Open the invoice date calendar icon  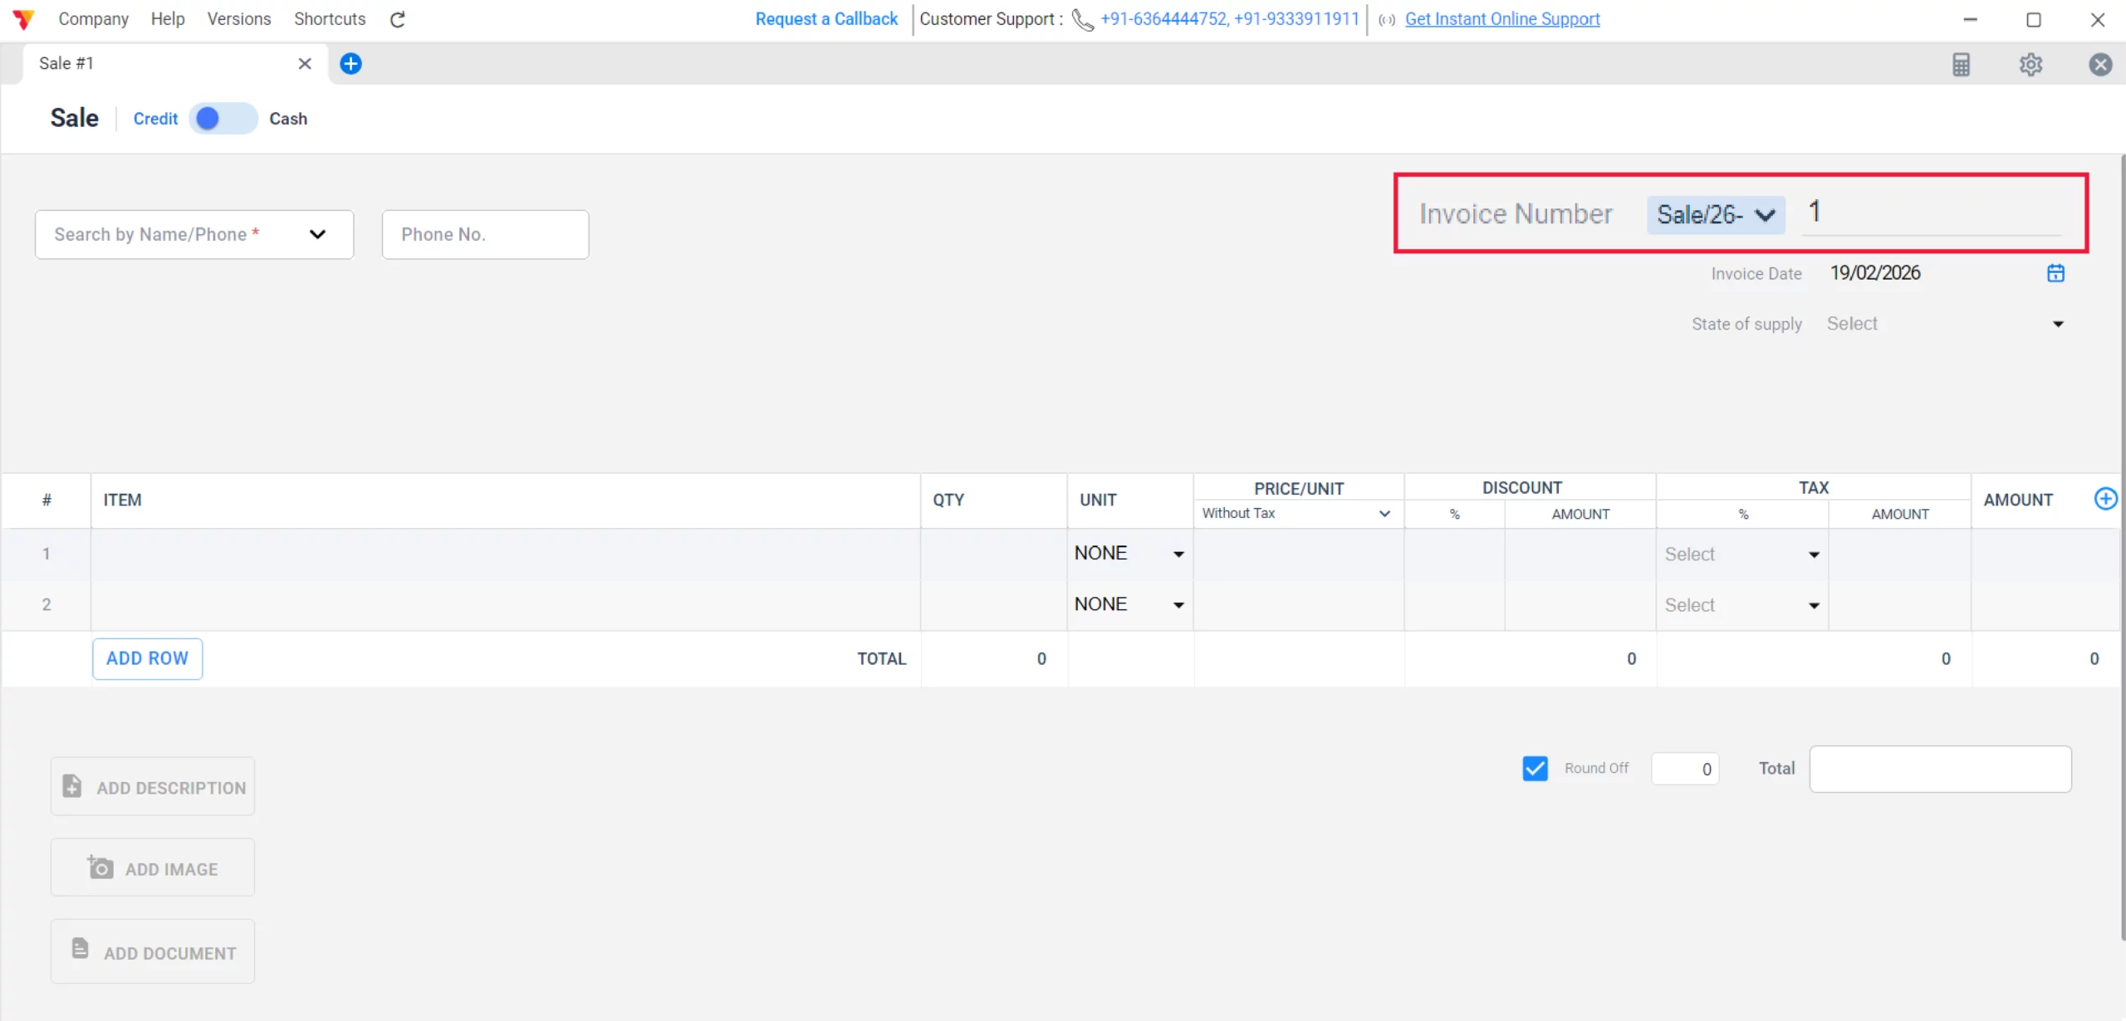[x=2055, y=273]
